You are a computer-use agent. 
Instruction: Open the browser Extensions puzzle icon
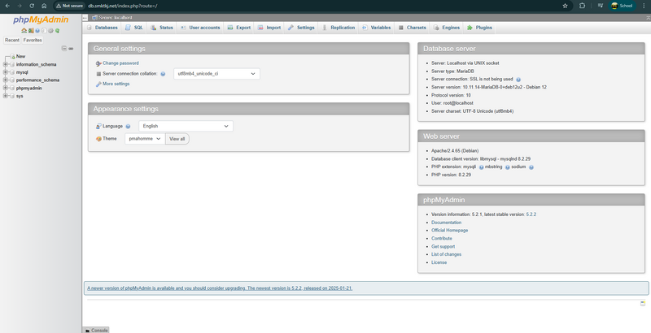(x=583, y=5)
